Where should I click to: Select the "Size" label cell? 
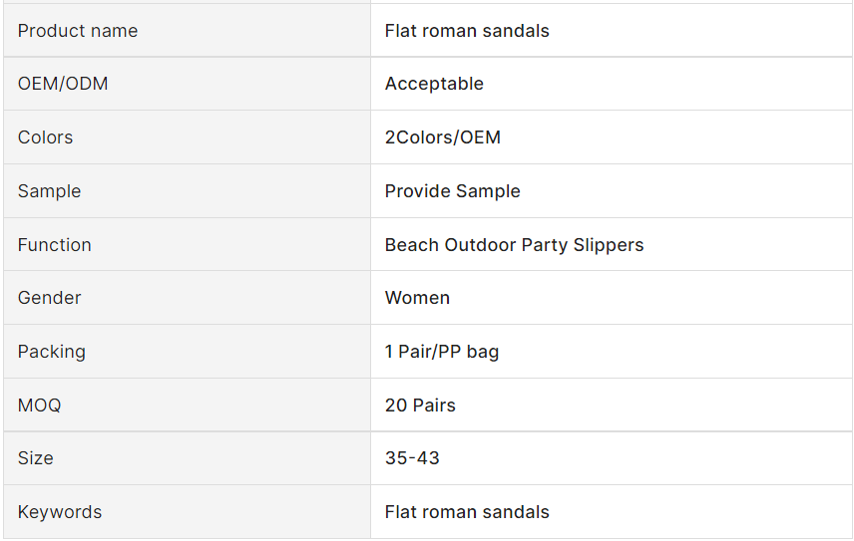click(x=36, y=458)
